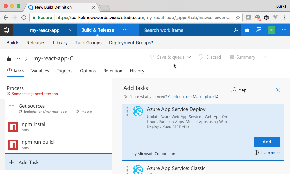Click the Visual Studio Team Services logo
Viewport: 290px width, 174px height.
tap(6, 30)
